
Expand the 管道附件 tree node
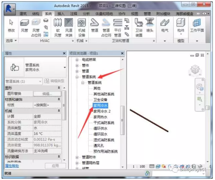(x=77, y=157)
